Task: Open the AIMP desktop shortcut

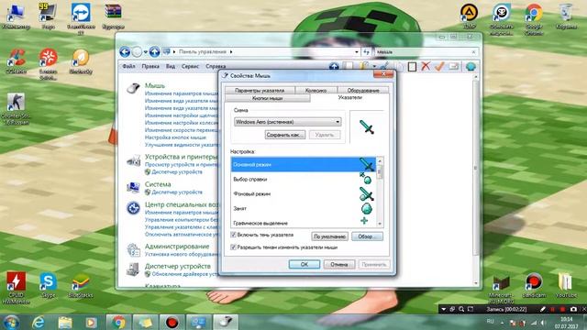Action: 469,16
